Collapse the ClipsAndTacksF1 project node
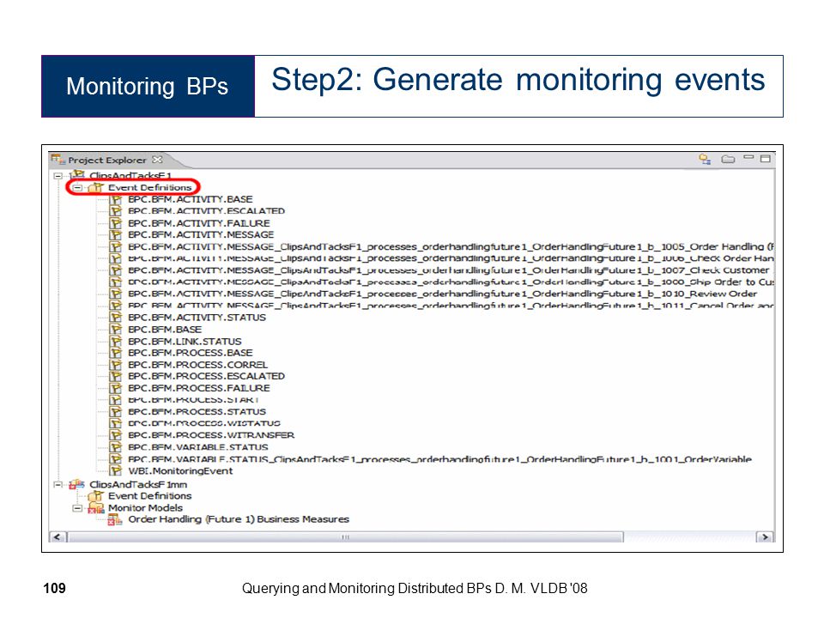Image resolution: width=824 pixels, height=618 pixels. pyautogui.click(x=58, y=176)
